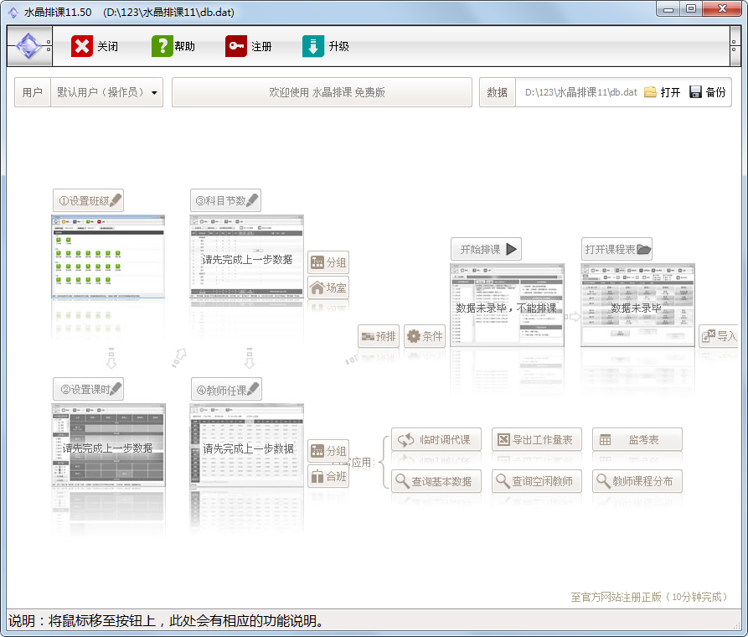Screen dimensions: 748x637
Task: Minimize the window
Action: [668, 8]
